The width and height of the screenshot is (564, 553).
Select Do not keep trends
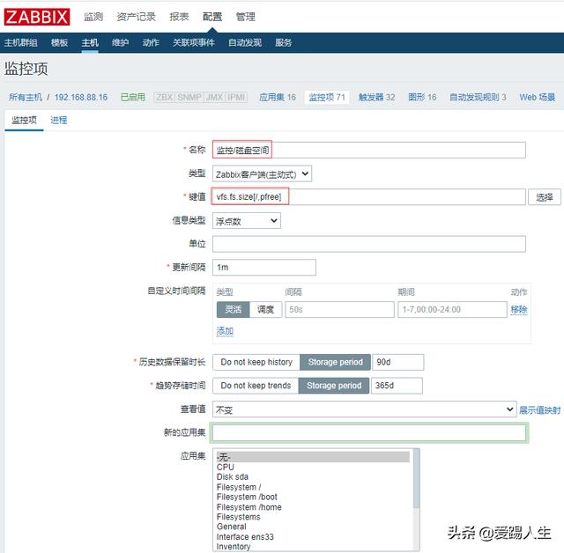256,386
